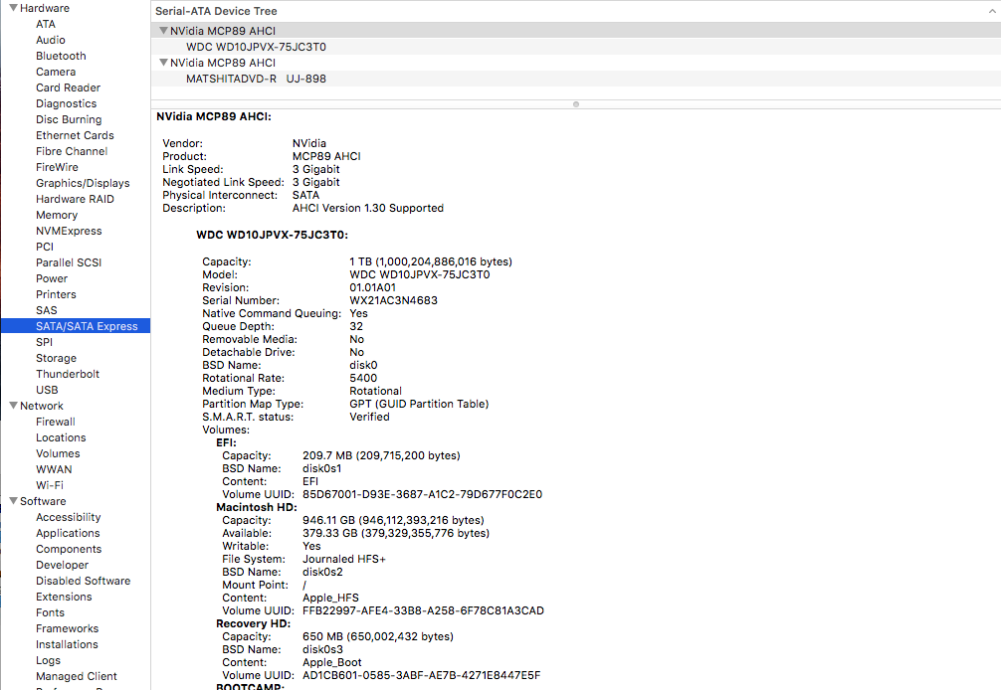This screenshot has width=1001, height=690.
Task: Select NVMExpress in the sidebar
Action: tap(69, 231)
